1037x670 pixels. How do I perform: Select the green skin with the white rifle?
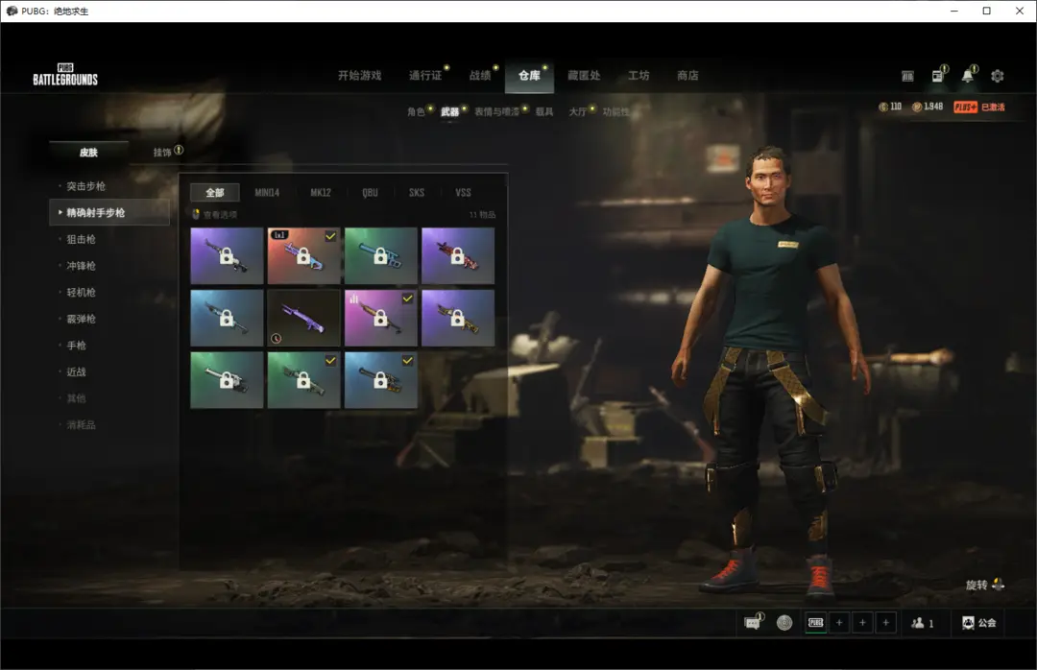(227, 380)
